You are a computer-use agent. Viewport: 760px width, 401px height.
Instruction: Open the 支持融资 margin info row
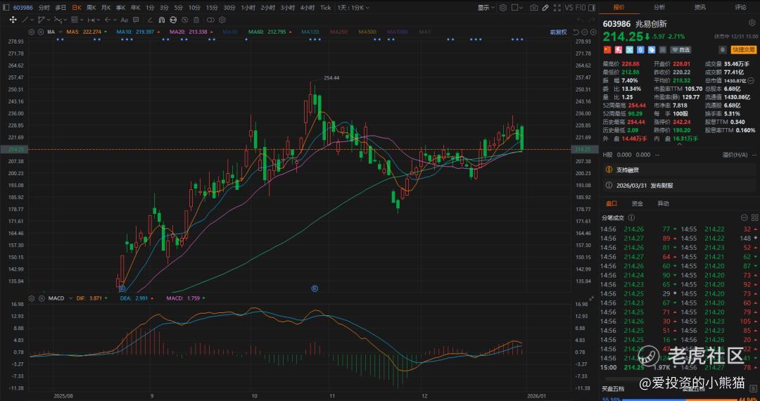tap(678, 170)
